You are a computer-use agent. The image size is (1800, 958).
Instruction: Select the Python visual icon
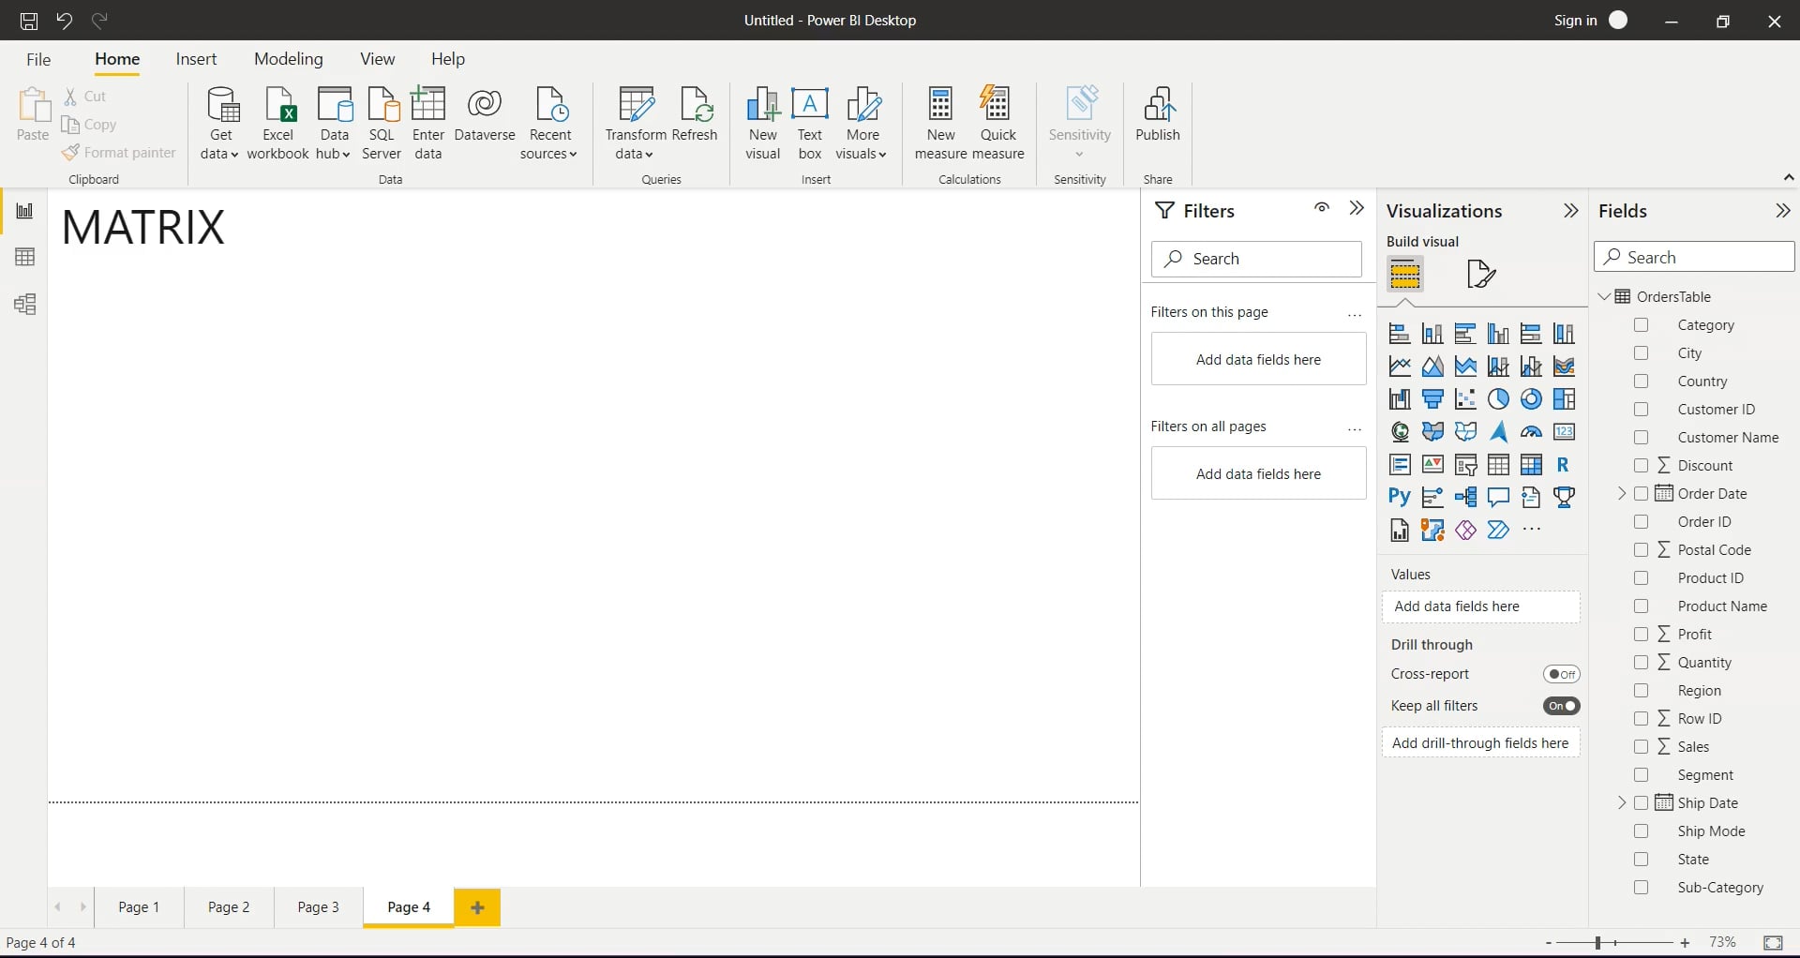coord(1400,498)
